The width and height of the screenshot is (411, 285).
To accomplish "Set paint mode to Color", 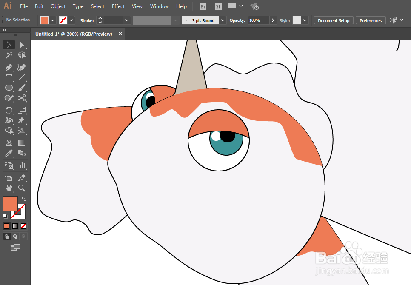I will 6,226.
